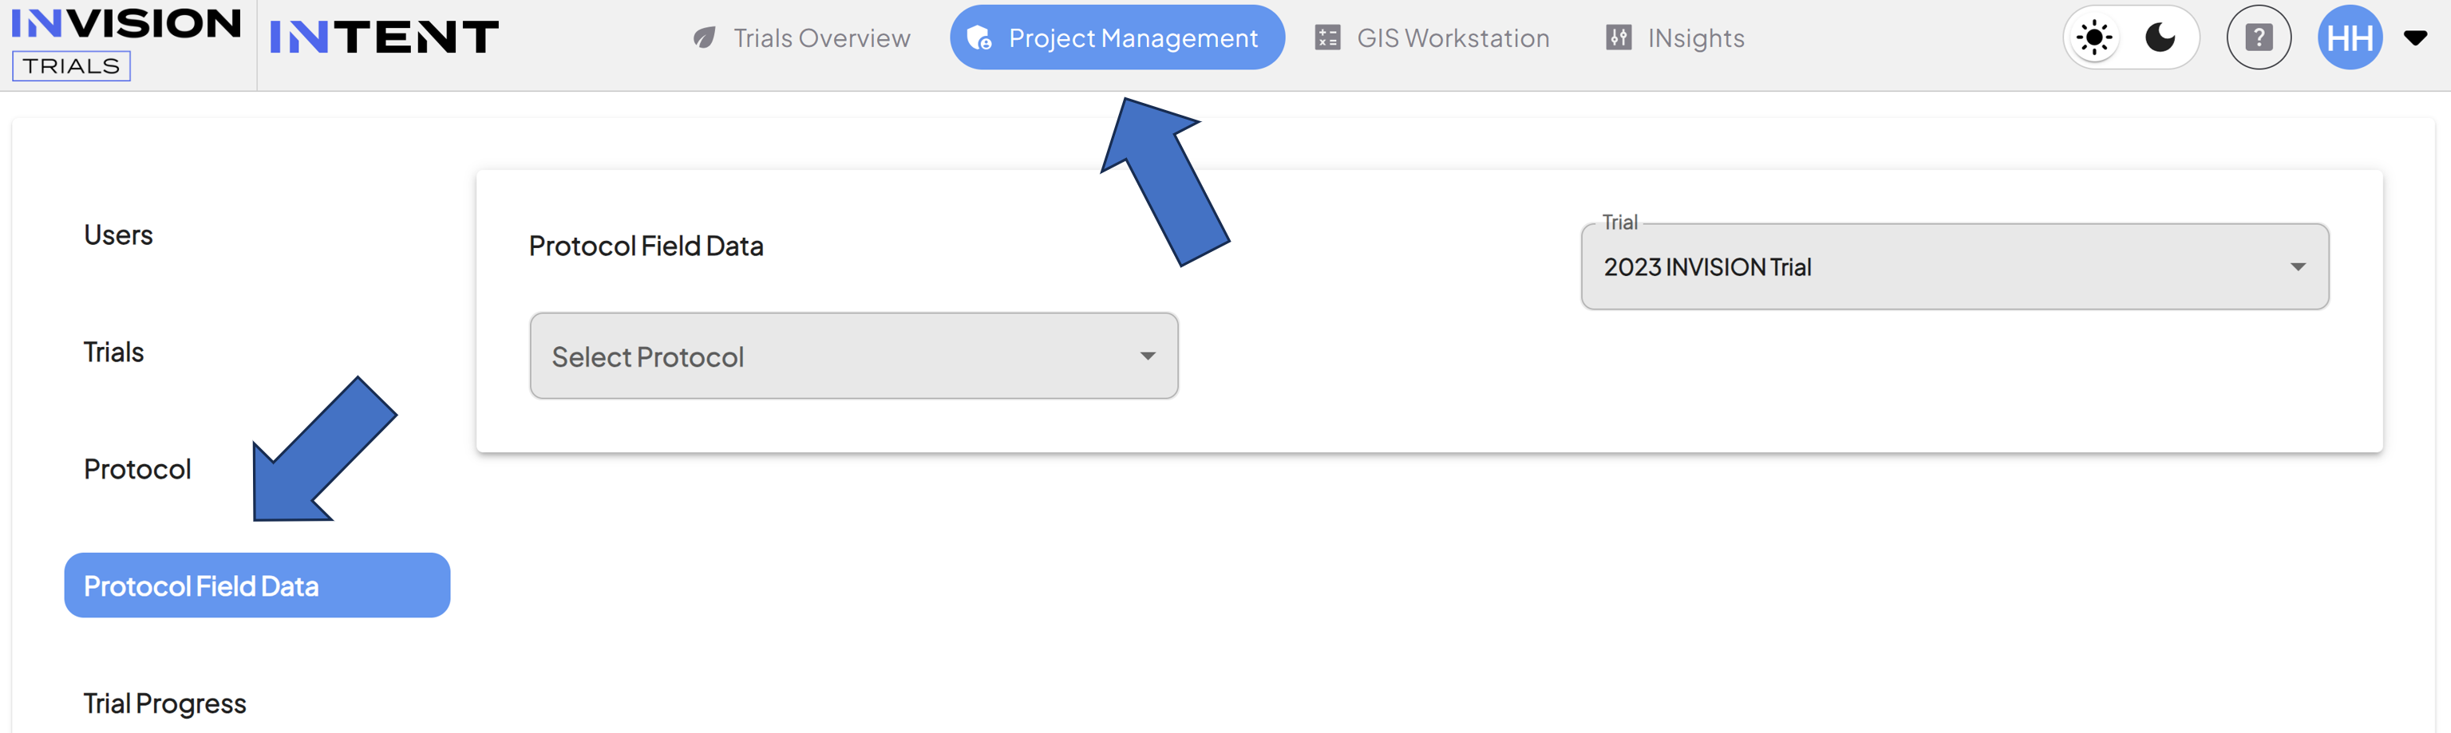2451x733 pixels.
Task: Select Users in the sidebar
Action: point(118,234)
